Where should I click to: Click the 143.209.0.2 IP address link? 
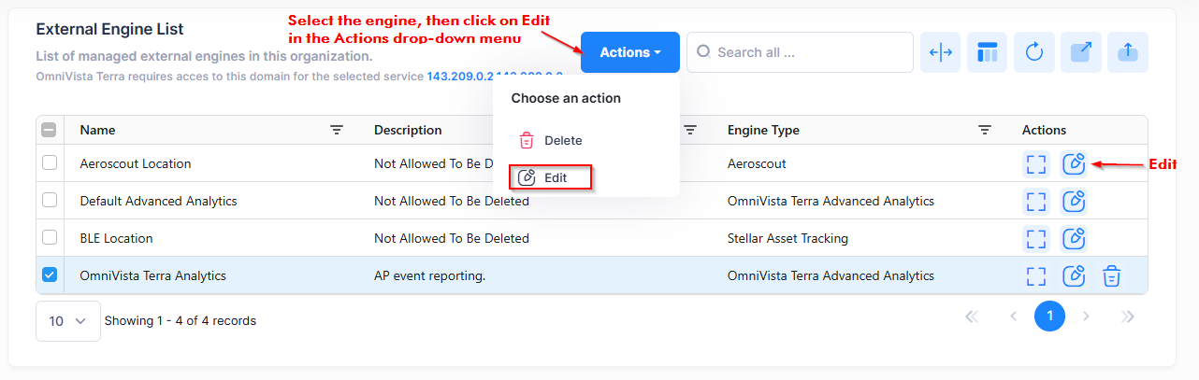tap(452, 75)
